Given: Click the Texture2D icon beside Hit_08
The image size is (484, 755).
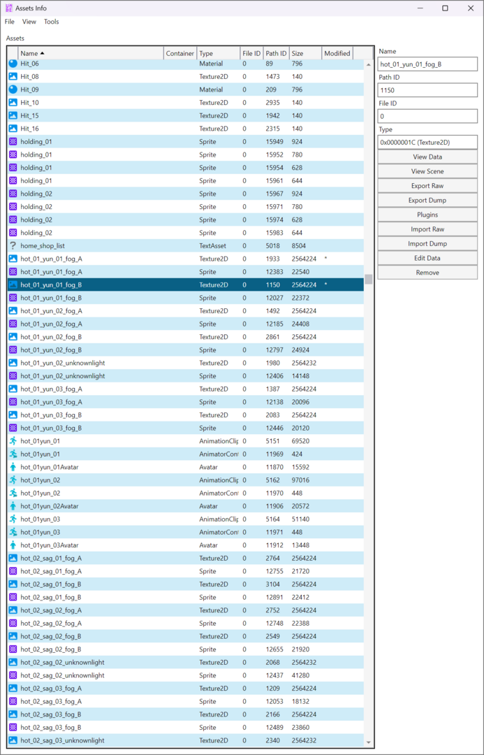Looking at the screenshot, I should click(13, 77).
